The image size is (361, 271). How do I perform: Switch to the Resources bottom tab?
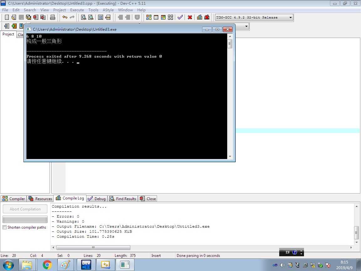pos(40,199)
